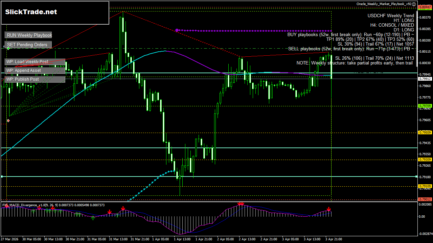Click the red diamond marker below the WP buttons
This screenshot has height=243, width=433.
[x=8, y=120]
